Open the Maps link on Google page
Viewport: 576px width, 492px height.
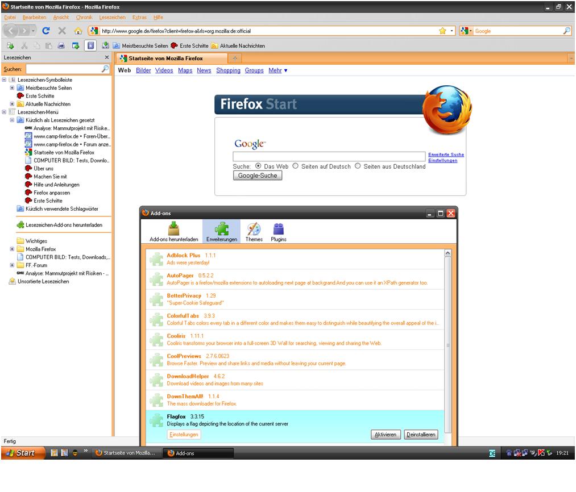click(185, 70)
